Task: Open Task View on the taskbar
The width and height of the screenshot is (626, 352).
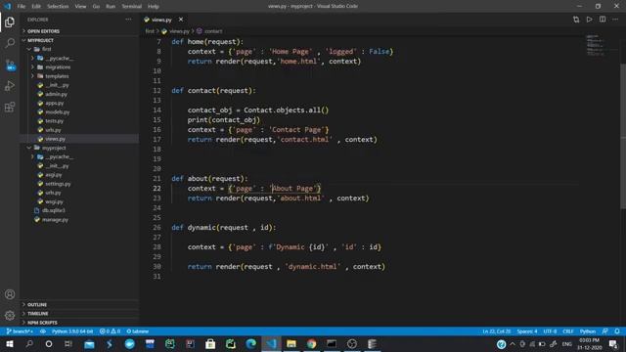Action: [x=68, y=343]
